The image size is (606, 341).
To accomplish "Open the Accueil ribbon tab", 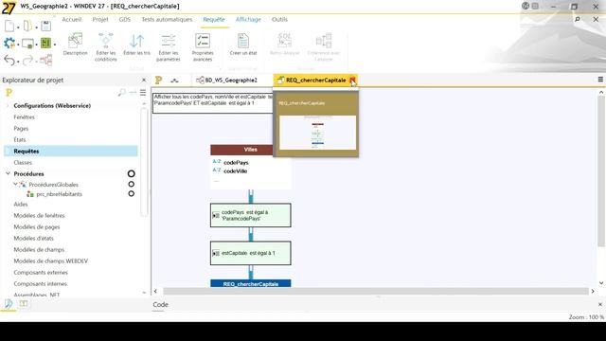I will pos(72,19).
